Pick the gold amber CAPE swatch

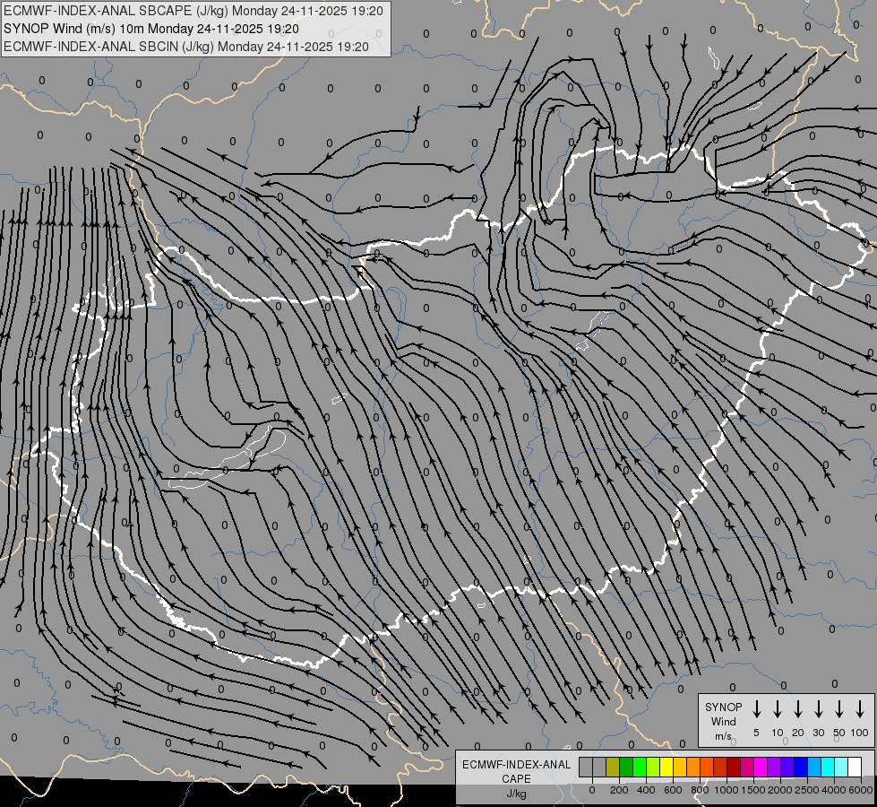pos(680,767)
